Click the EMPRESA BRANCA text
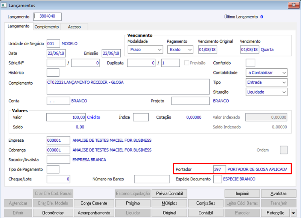This screenshot has width=301, height=218. click(89, 160)
